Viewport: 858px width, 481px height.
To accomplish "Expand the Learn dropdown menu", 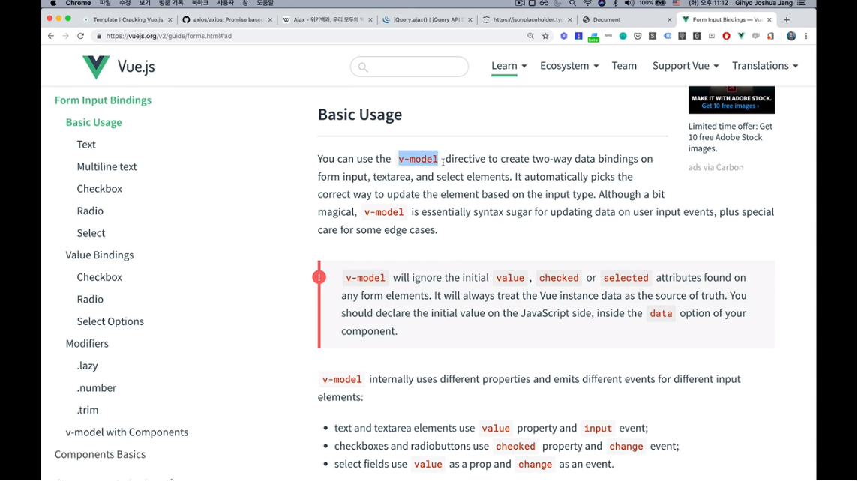I will [508, 66].
